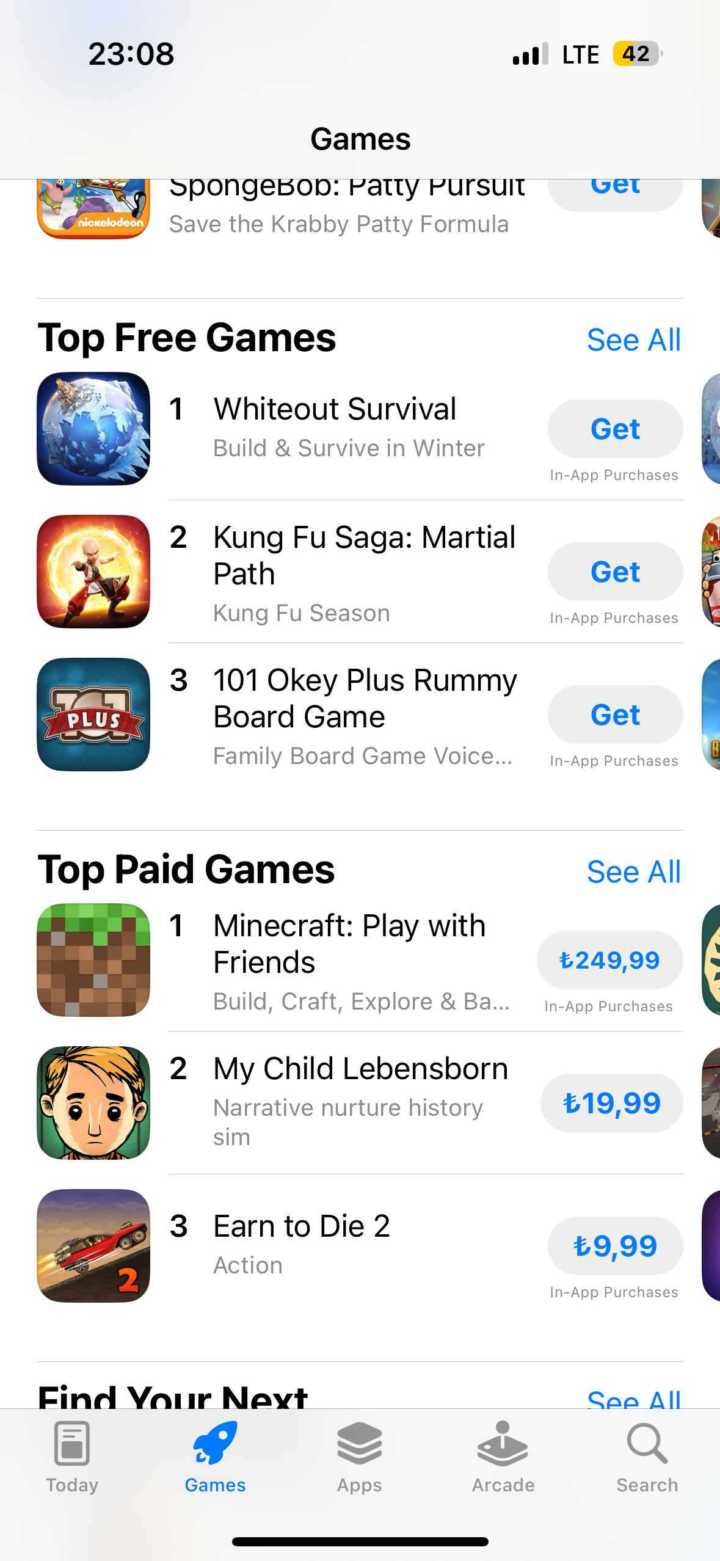Buy Earn to Die 2 for ₺9,99
The image size is (720, 1561).
click(615, 1246)
